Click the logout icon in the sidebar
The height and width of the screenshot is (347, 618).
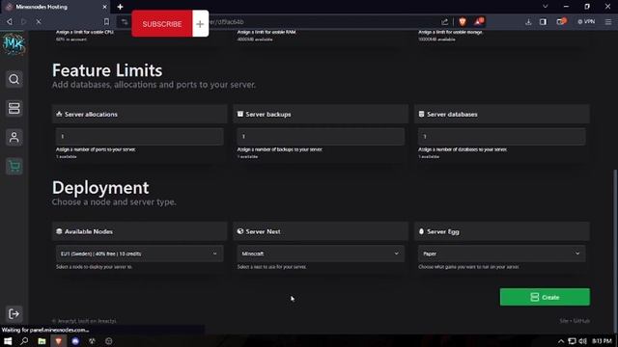coord(14,314)
